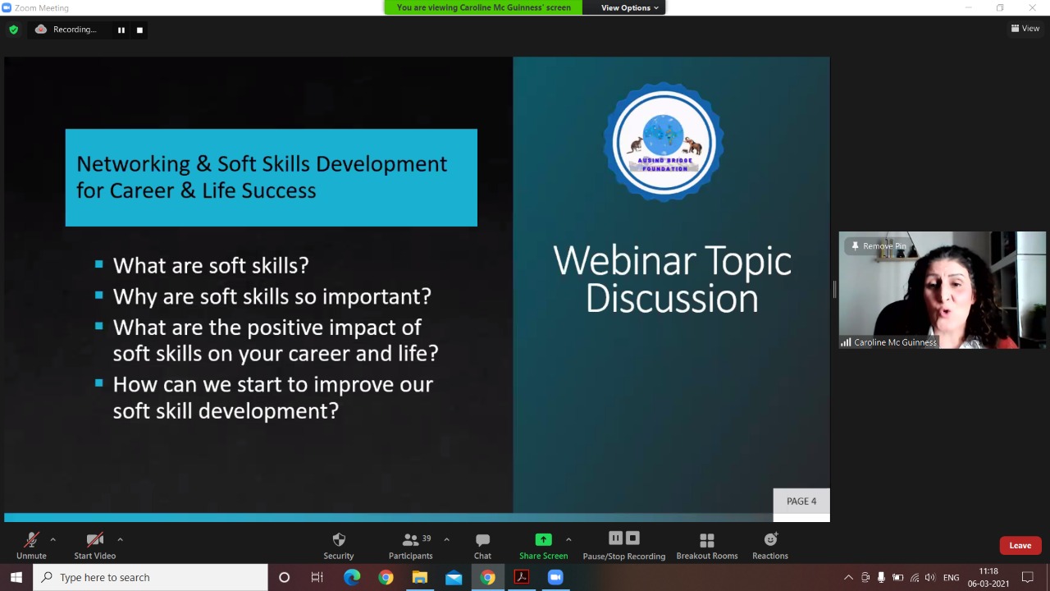Open the Reactions menu
Image resolution: width=1050 pixels, height=591 pixels.
pos(769,540)
